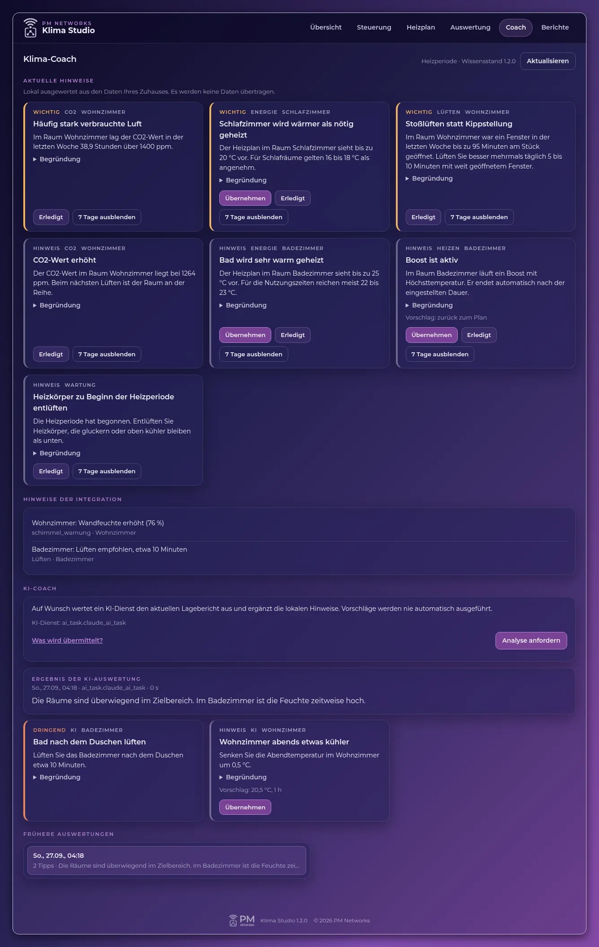Screen dimensions: 599x947
Task: Open earlier analysis from So., 27.09., 04:18
Action: click(167, 861)
